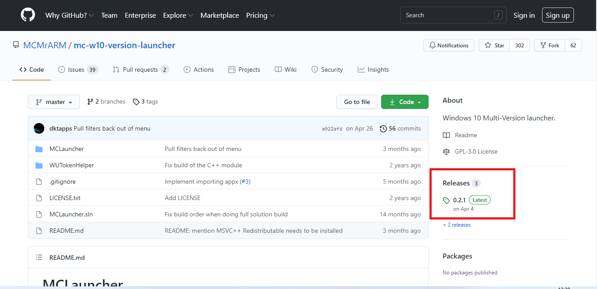View the 3 tags link
Screen dimensions: 597x289
[x=145, y=102]
